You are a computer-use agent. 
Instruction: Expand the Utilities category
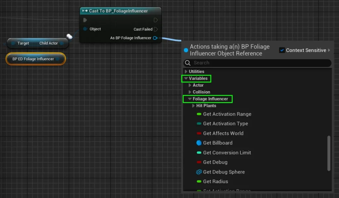[186, 71]
